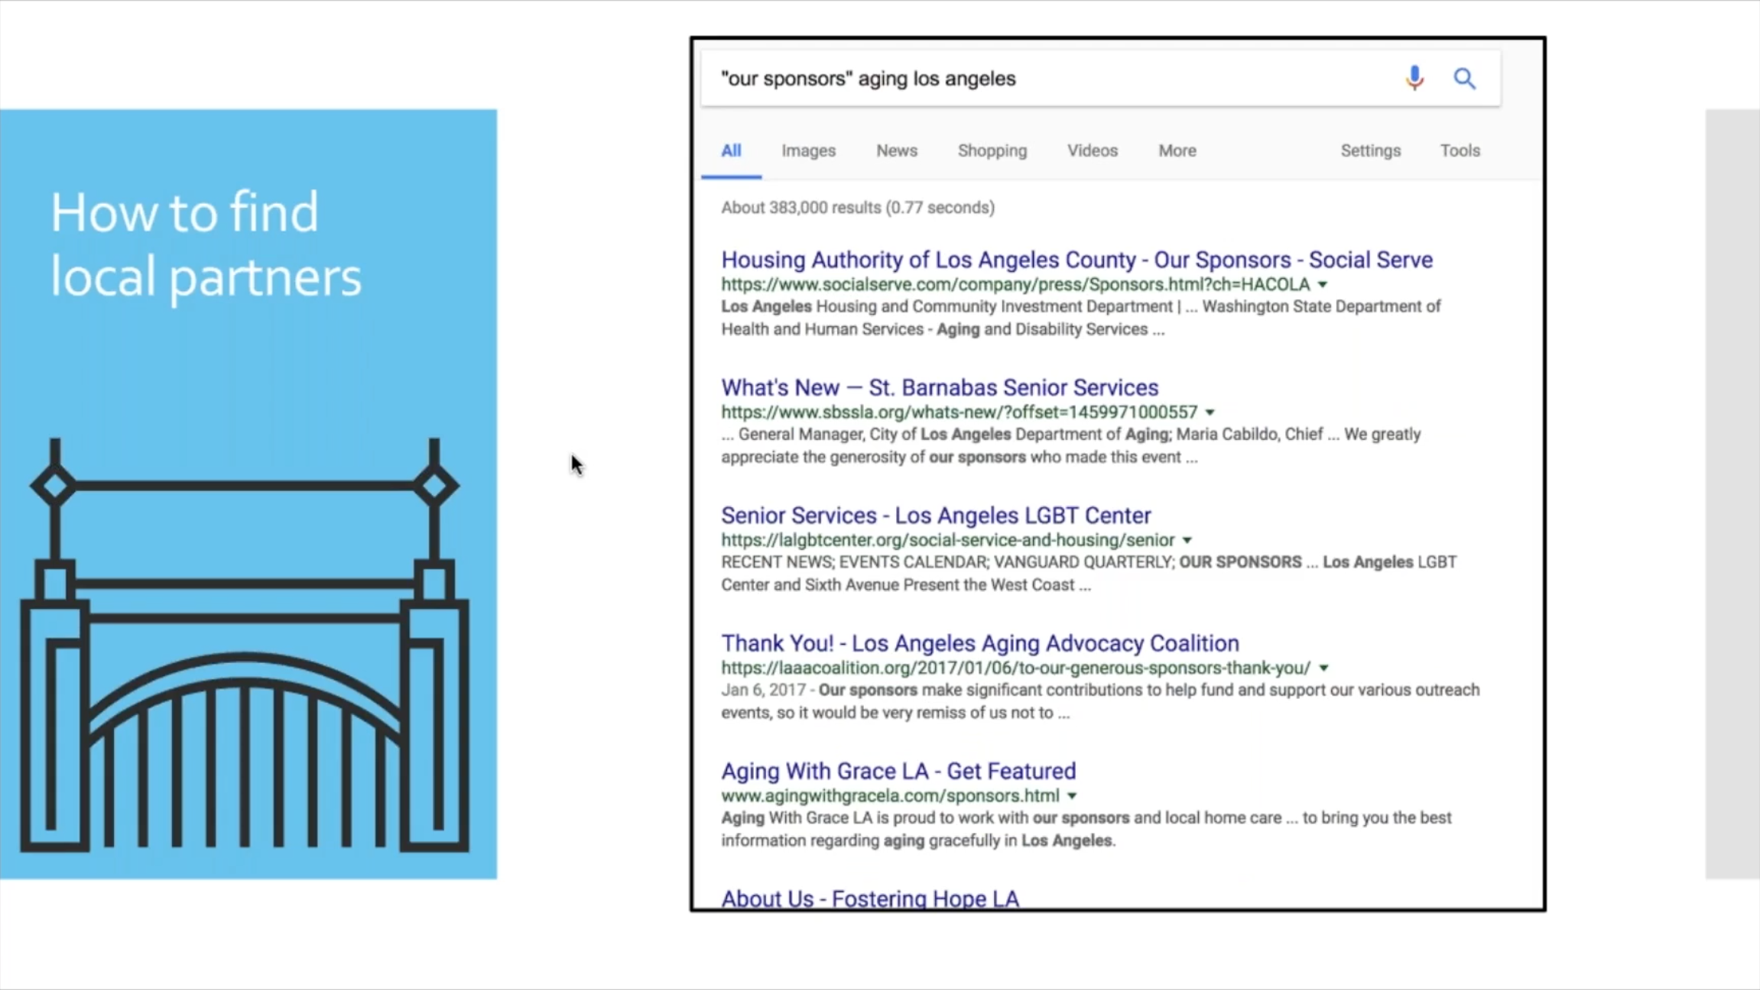This screenshot has height=990, width=1760.
Task: Click the laaacoalition.org green URL text
Action: click(1015, 668)
